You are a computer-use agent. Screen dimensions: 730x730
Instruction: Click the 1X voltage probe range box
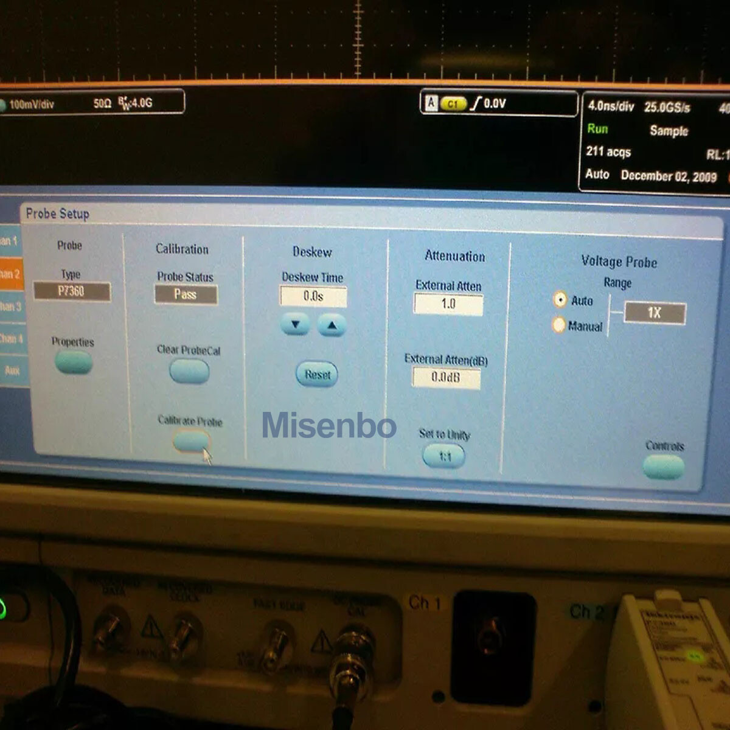pyautogui.click(x=655, y=313)
